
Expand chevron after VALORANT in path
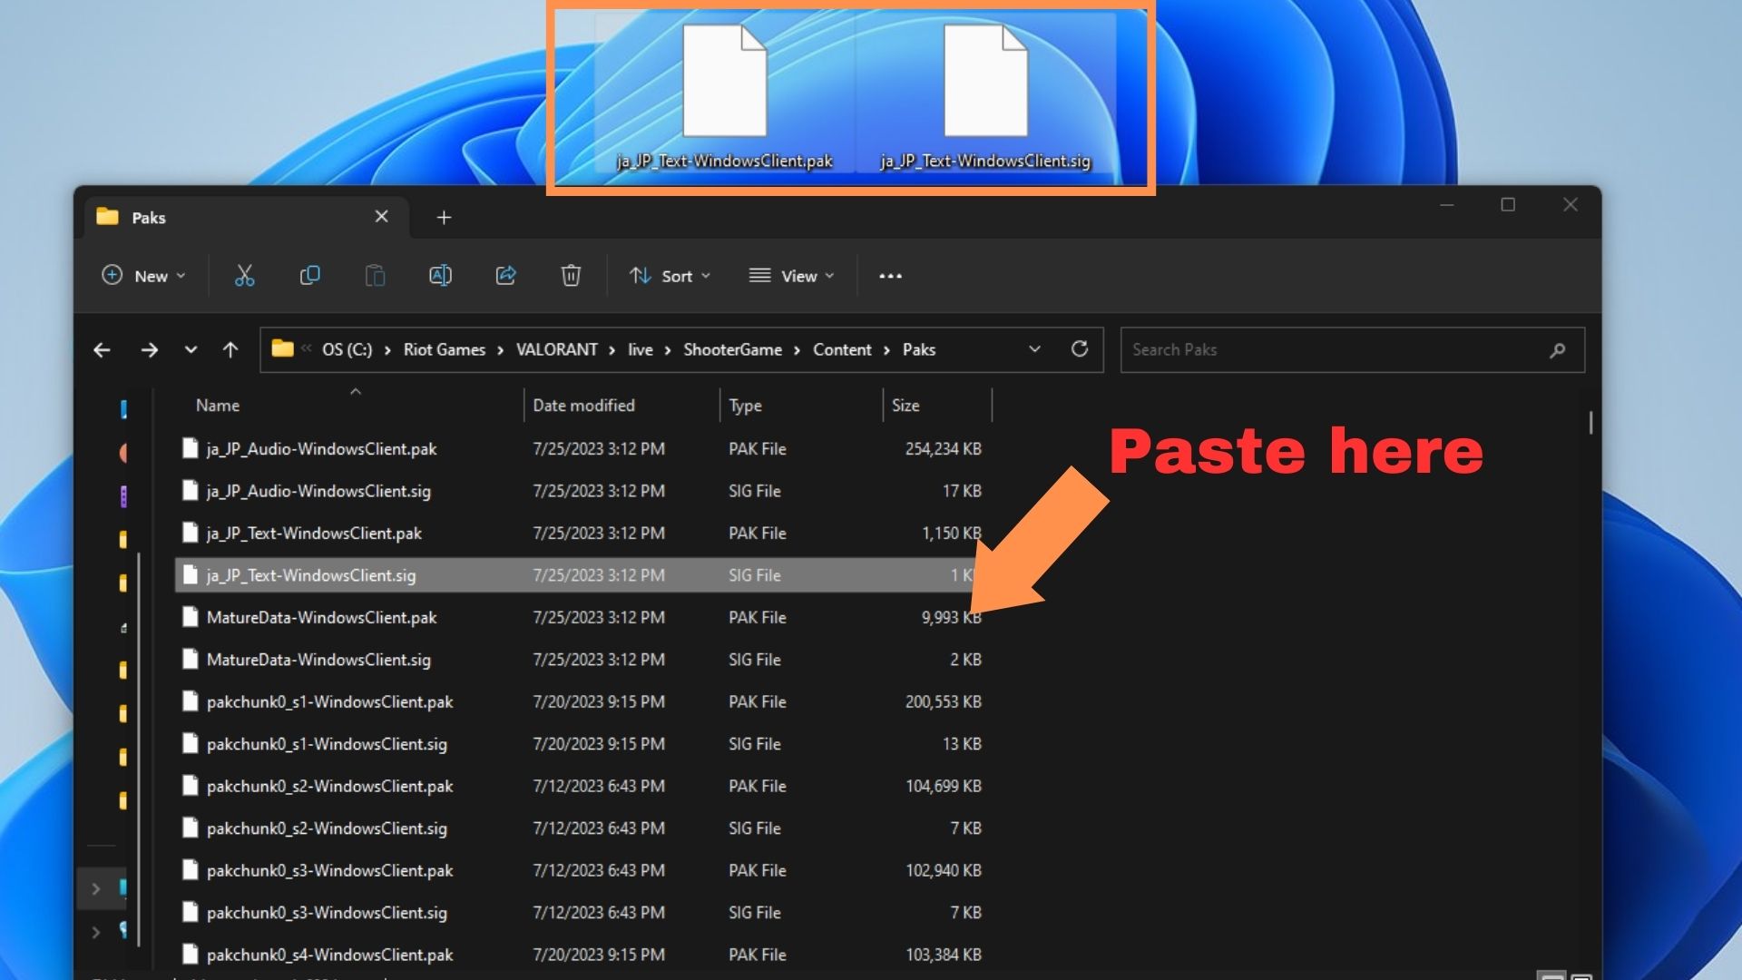pyautogui.click(x=612, y=350)
